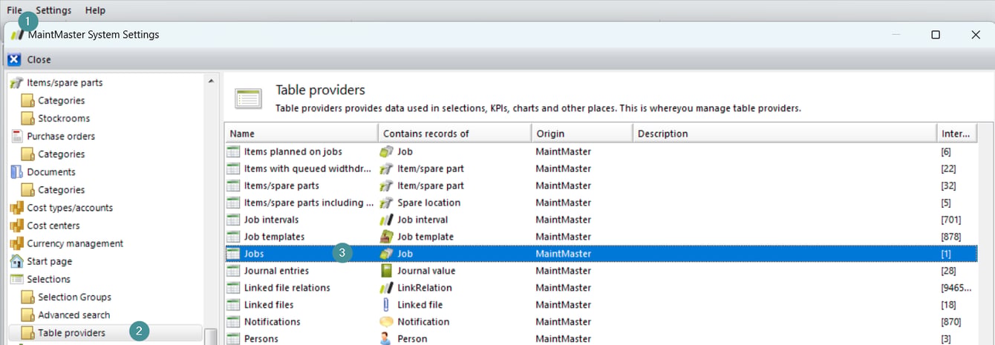Screen dimensions: 995x345
Task: Select Categories under Items/spare parts
Action: (x=62, y=100)
